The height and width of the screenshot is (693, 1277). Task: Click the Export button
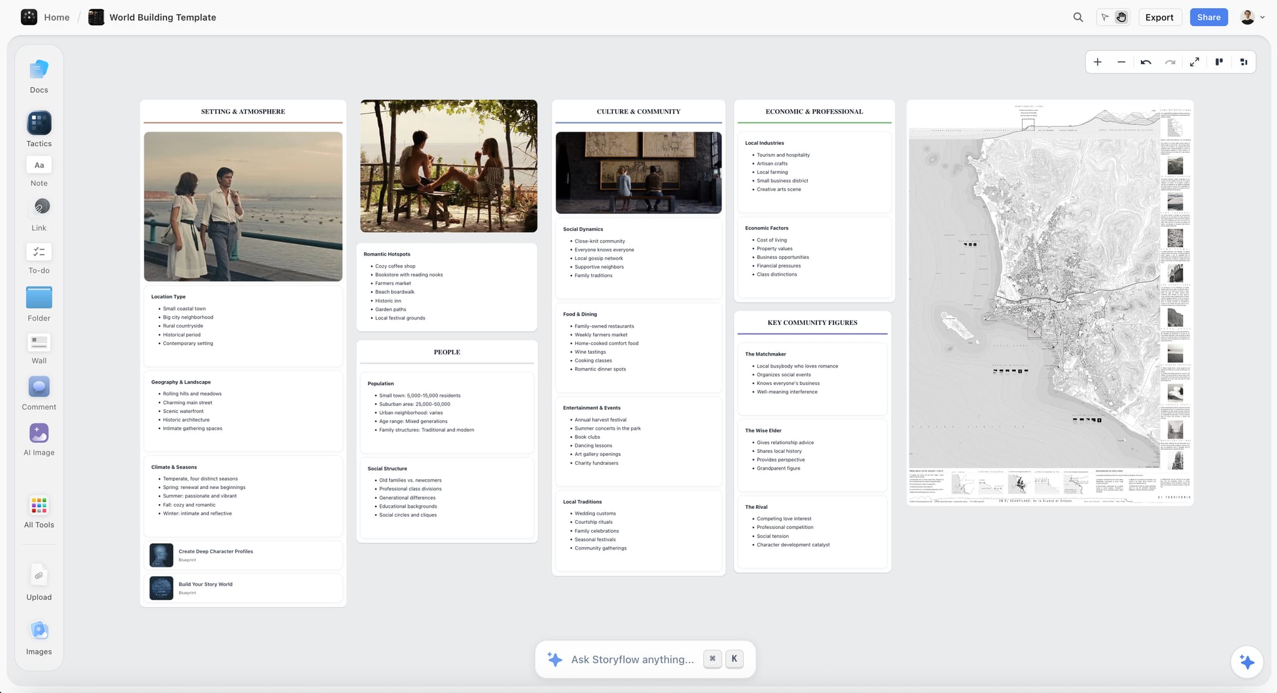[1159, 17]
